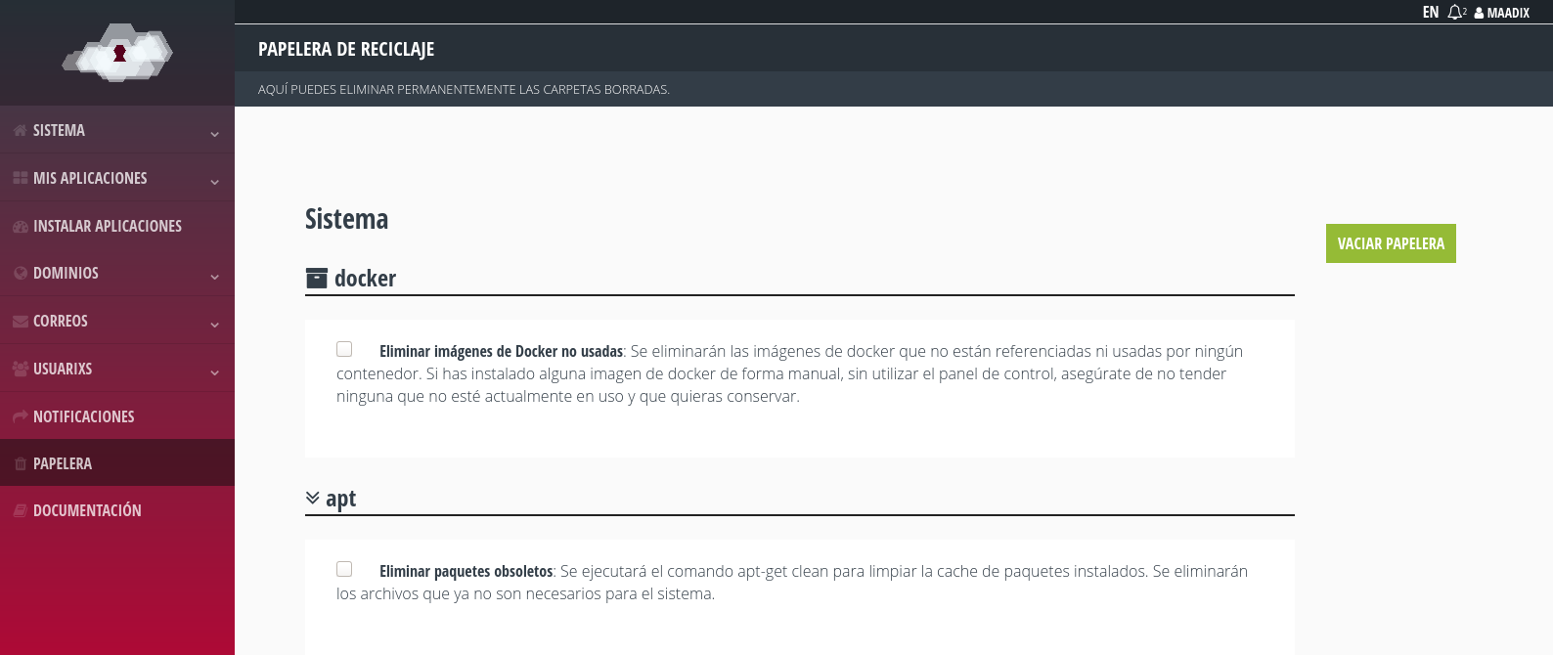Expand the Sistema menu chevron
Image resolution: width=1553 pixels, height=655 pixels.
point(214,133)
